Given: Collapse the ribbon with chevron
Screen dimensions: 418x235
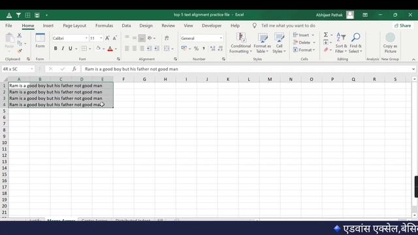Looking at the screenshot, I should [x=413, y=59].
